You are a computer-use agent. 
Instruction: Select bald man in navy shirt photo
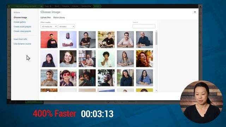coord(144,40)
